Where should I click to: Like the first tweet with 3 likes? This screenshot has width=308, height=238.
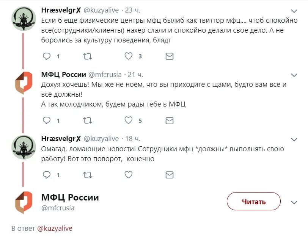[x=129, y=56]
